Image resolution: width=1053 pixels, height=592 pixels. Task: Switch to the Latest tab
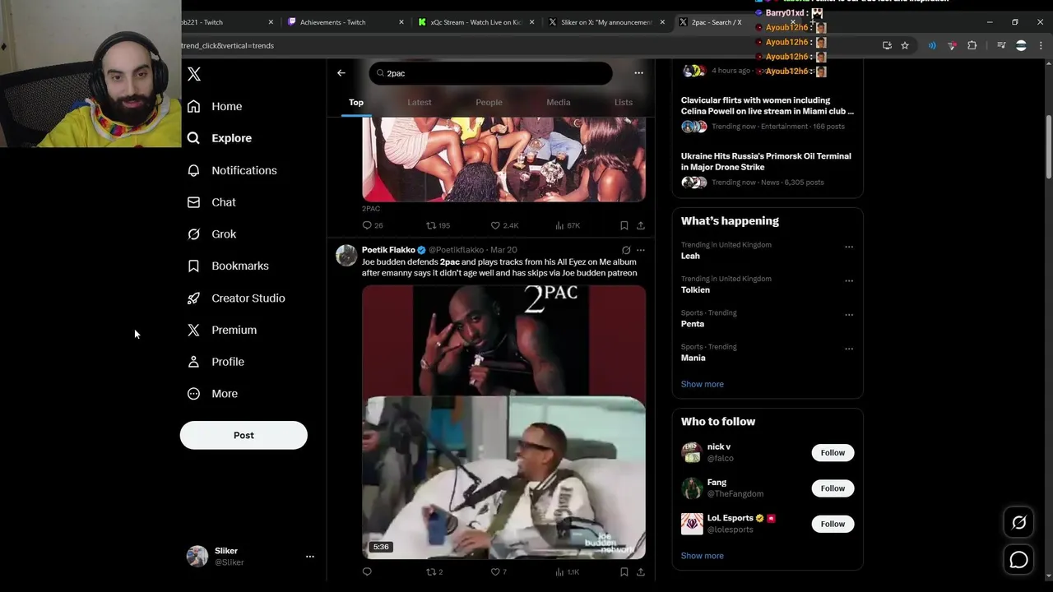click(x=420, y=102)
